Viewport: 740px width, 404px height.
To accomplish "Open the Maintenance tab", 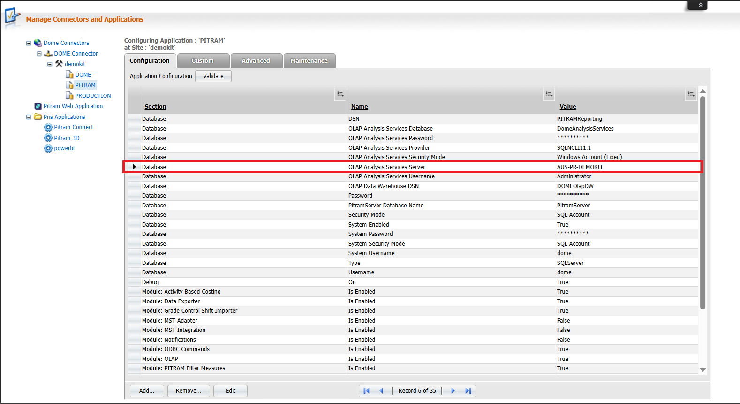I will tap(309, 61).
